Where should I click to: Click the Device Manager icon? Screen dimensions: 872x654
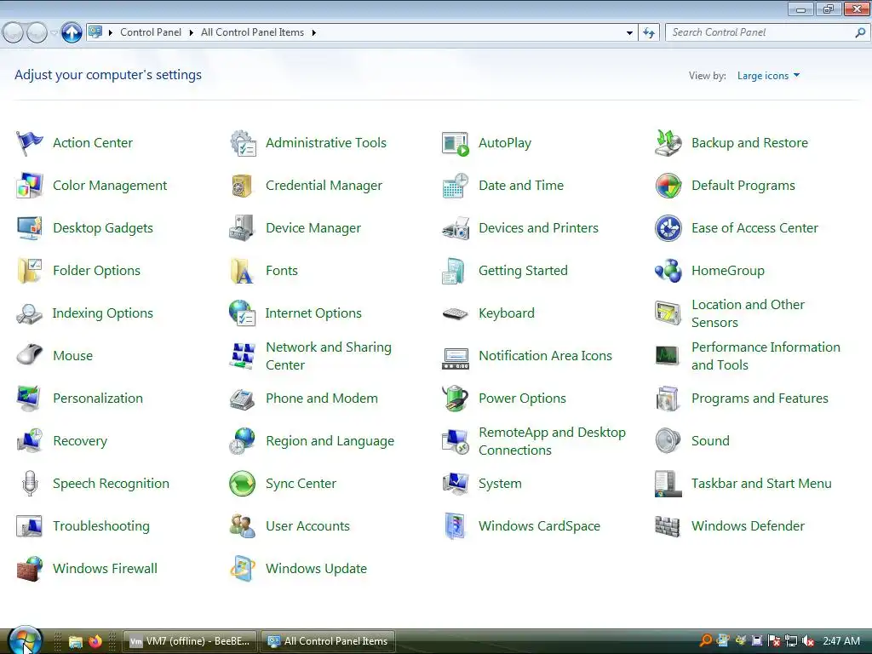coord(242,228)
